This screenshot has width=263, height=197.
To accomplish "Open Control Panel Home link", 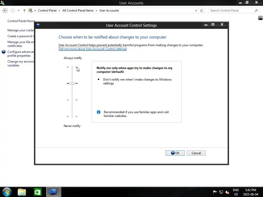I will point(21,21).
